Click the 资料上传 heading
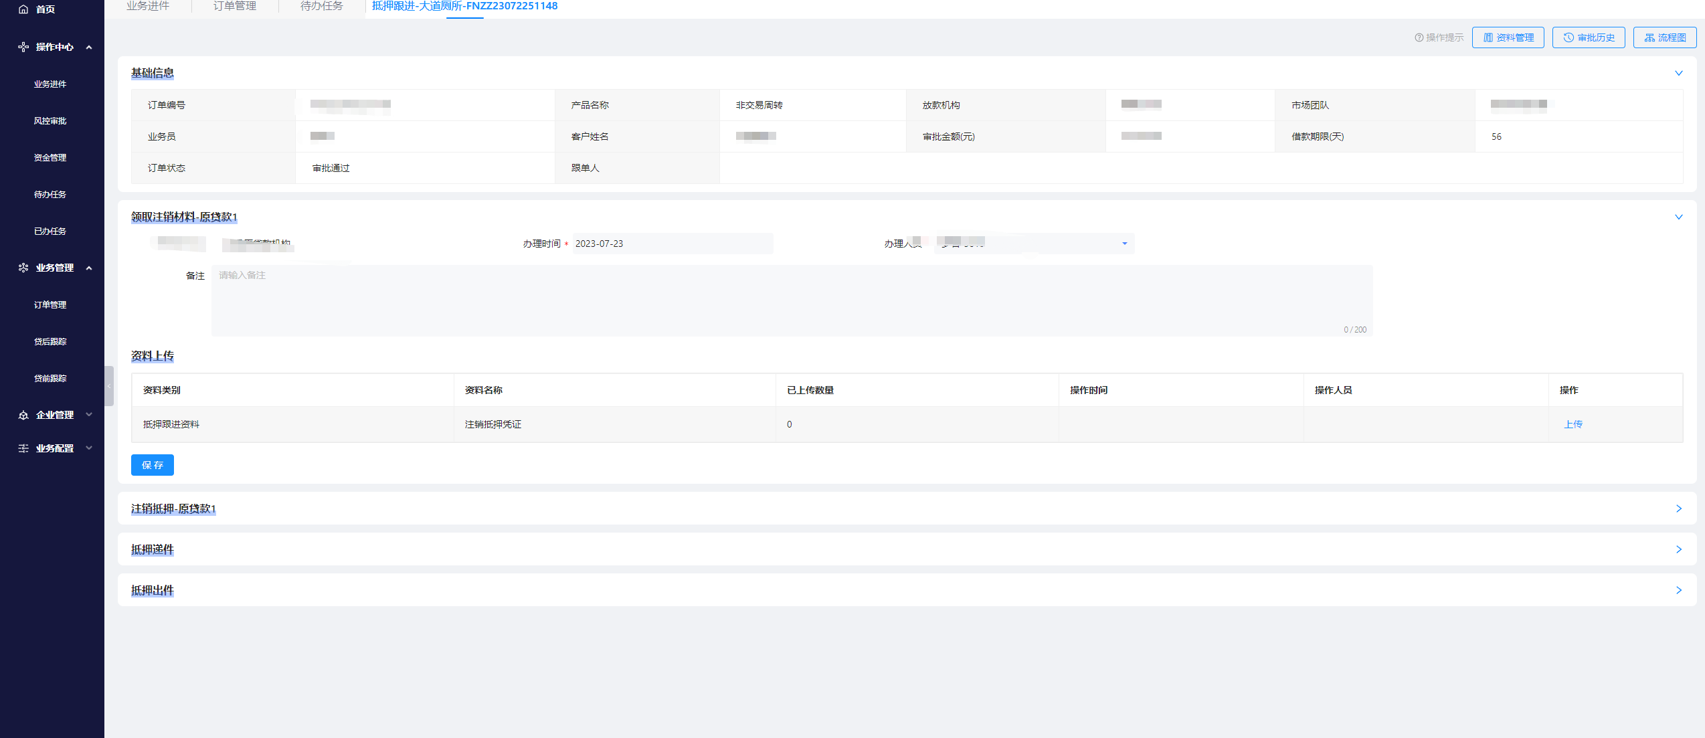1705x738 pixels. point(153,356)
